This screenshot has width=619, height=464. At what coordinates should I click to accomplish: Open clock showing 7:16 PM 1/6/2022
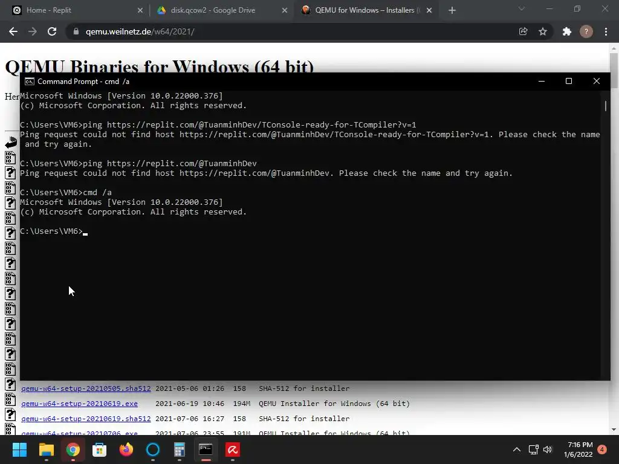coord(578,449)
